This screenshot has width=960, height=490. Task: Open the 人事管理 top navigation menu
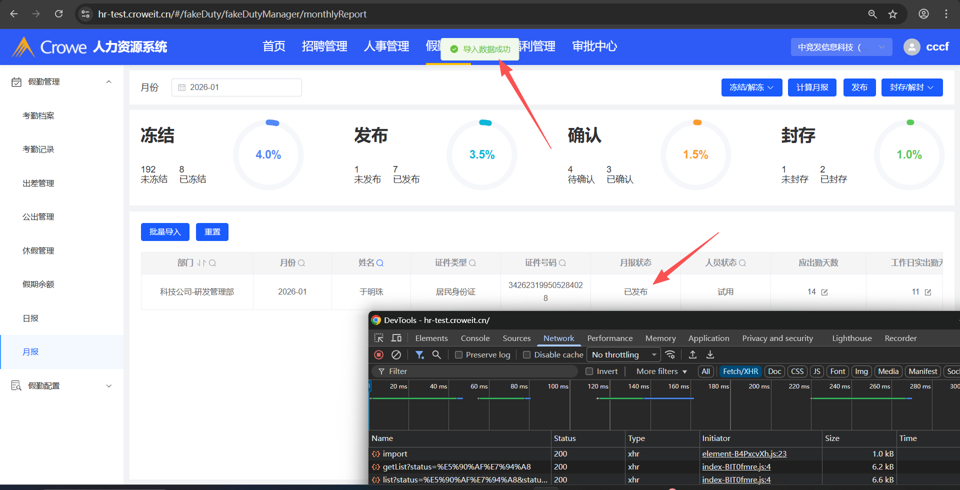[386, 46]
